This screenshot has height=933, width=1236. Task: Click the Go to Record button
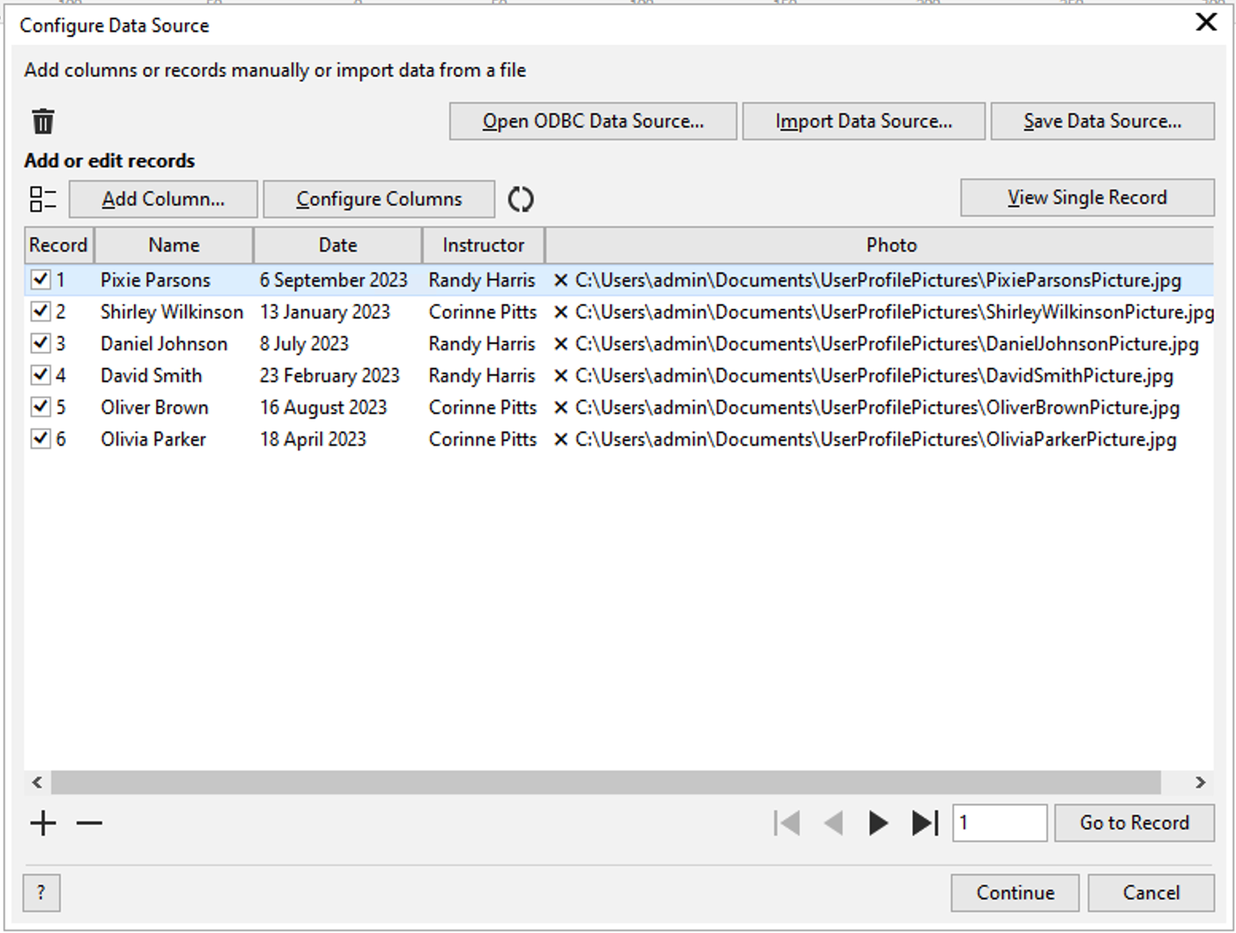tap(1134, 822)
